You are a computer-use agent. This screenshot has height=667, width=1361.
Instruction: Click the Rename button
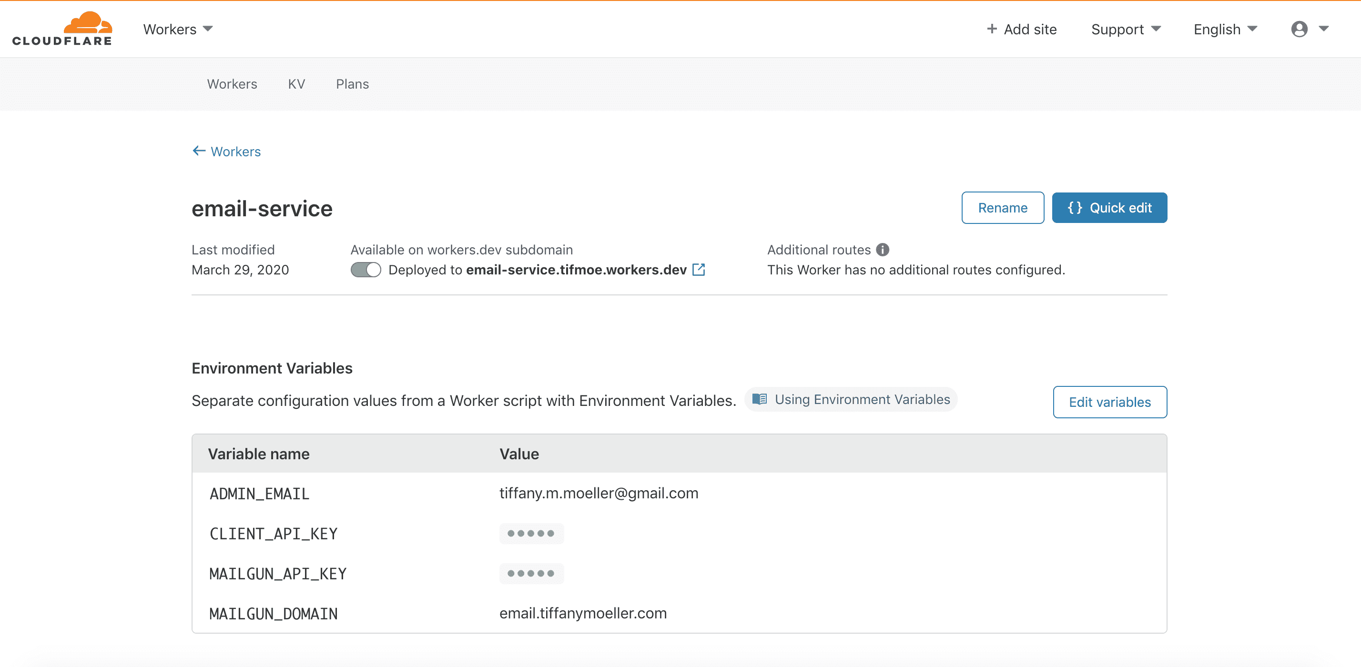click(1002, 208)
